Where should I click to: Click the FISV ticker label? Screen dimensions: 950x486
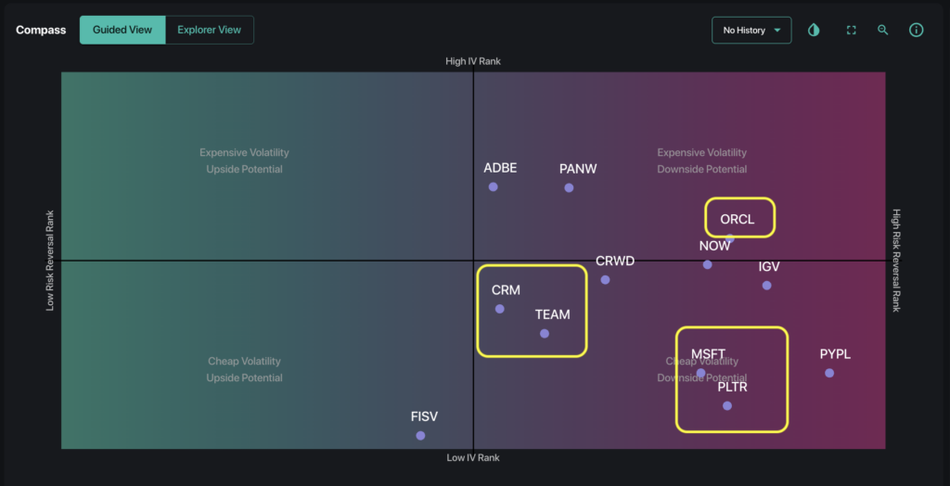tap(424, 417)
